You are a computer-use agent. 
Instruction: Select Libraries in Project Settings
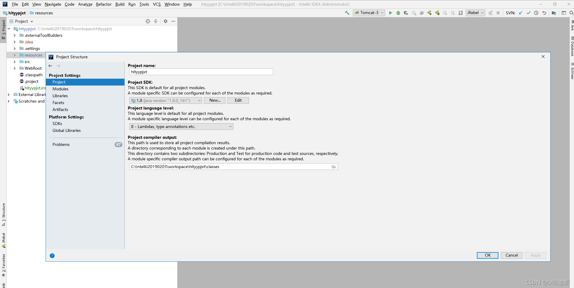coord(85,96)
